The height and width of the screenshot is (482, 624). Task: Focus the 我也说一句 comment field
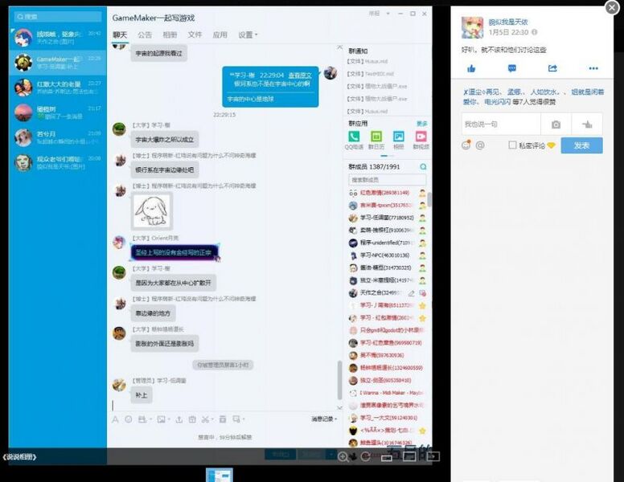(x=501, y=125)
